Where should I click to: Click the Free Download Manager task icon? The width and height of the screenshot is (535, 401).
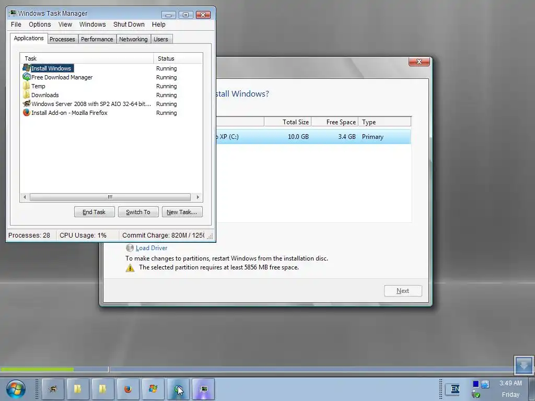pos(26,77)
